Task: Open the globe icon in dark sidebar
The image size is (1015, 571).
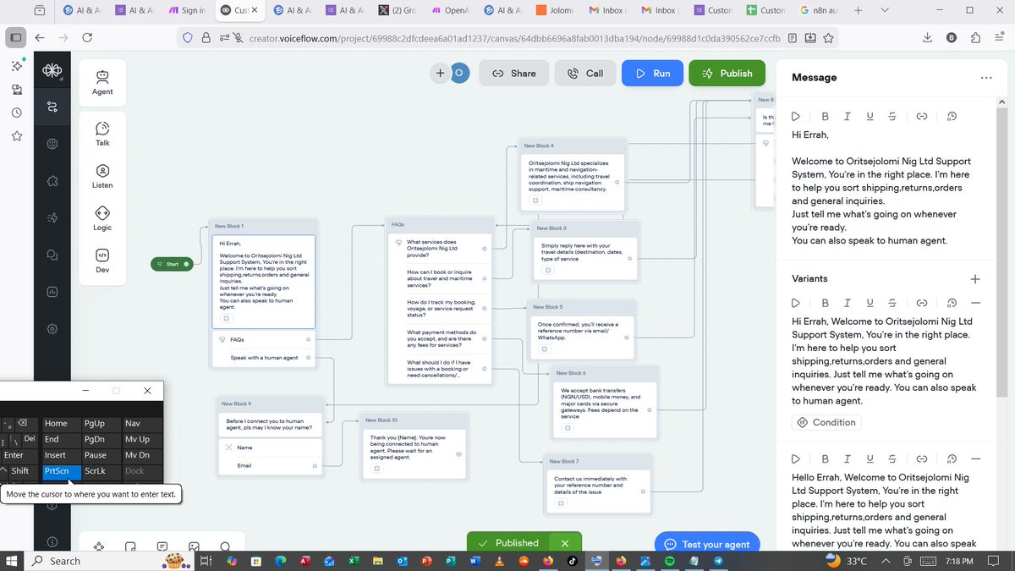Action: tap(52, 144)
